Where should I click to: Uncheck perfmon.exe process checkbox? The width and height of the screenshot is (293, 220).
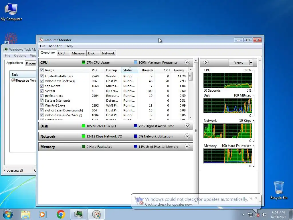point(42,96)
